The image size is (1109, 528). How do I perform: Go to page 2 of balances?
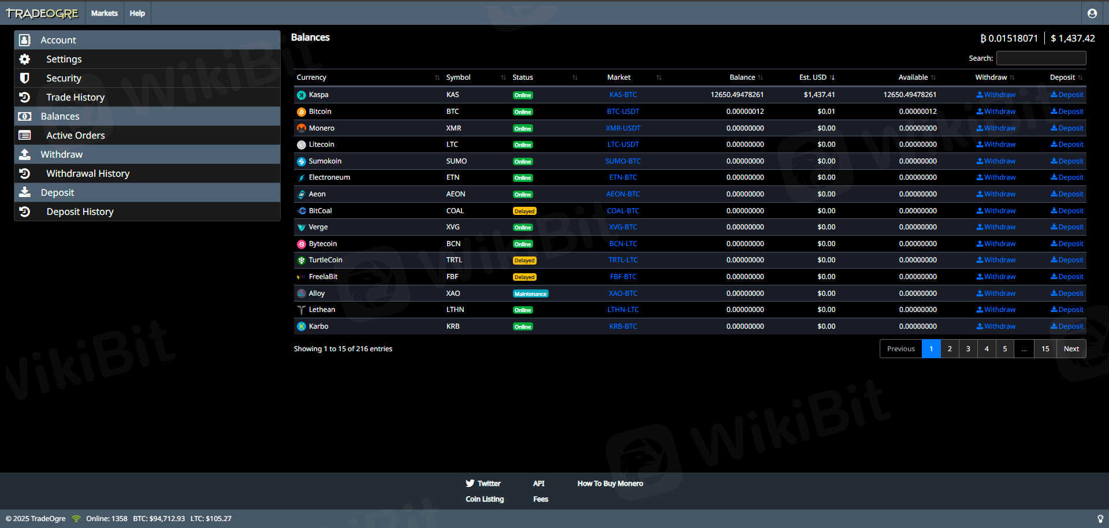[x=950, y=349]
